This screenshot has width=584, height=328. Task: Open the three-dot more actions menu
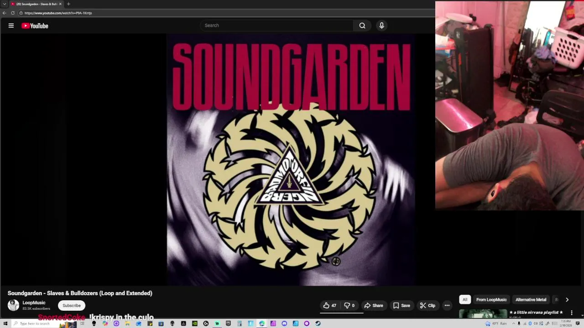coord(447,306)
